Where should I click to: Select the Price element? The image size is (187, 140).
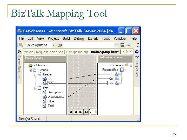coord(51,101)
